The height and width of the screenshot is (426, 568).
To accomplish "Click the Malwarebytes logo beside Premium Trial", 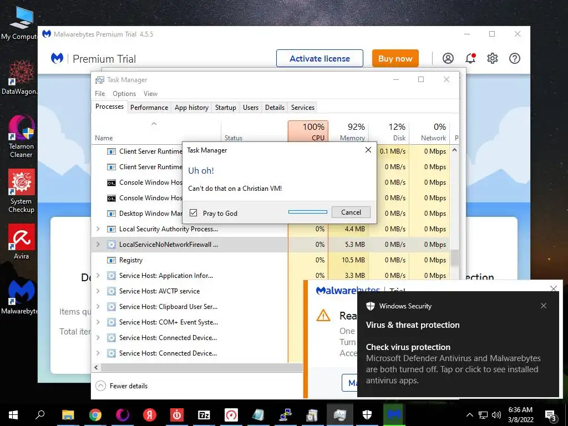I will tap(57, 58).
